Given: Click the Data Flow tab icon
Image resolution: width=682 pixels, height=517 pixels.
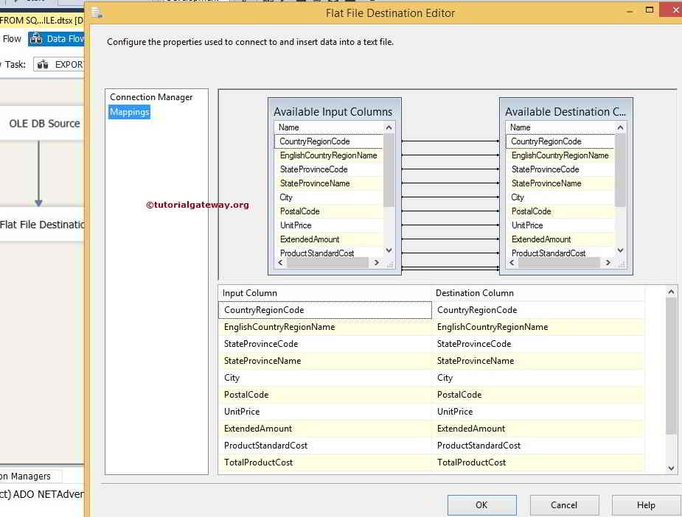Looking at the screenshot, I should 36,39.
